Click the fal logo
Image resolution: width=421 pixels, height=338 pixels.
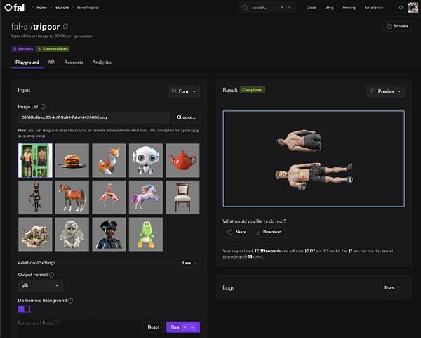(15, 8)
